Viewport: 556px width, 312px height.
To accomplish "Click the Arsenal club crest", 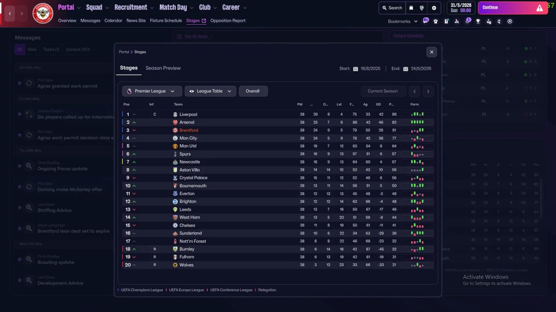I will click(175, 122).
